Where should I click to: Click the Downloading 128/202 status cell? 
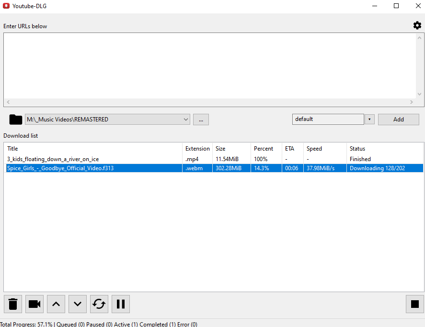pos(377,168)
